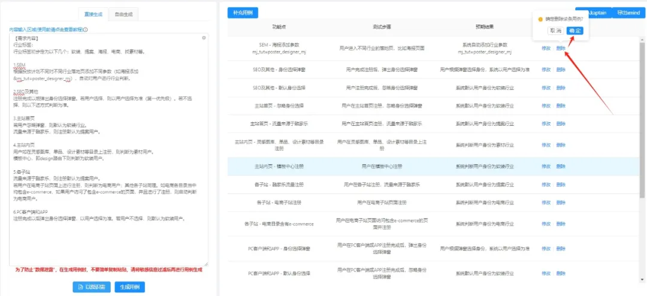This screenshot has height=296, width=647.
Task: Click 删除 for the e-commerce directory row
Action: [561, 223]
